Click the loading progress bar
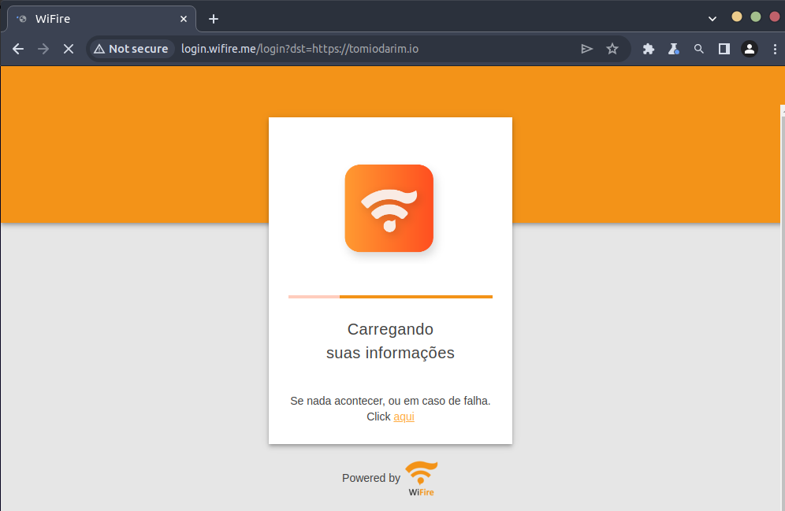This screenshot has height=511, width=785. pos(390,297)
